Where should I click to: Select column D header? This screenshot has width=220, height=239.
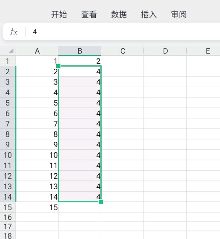165,51
